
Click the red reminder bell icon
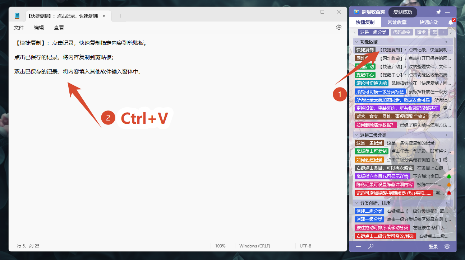[x=449, y=193]
